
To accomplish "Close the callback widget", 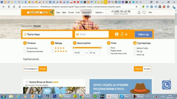I will tap(170, 79).
